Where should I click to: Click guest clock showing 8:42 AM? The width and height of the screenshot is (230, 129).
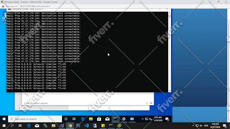158,119
